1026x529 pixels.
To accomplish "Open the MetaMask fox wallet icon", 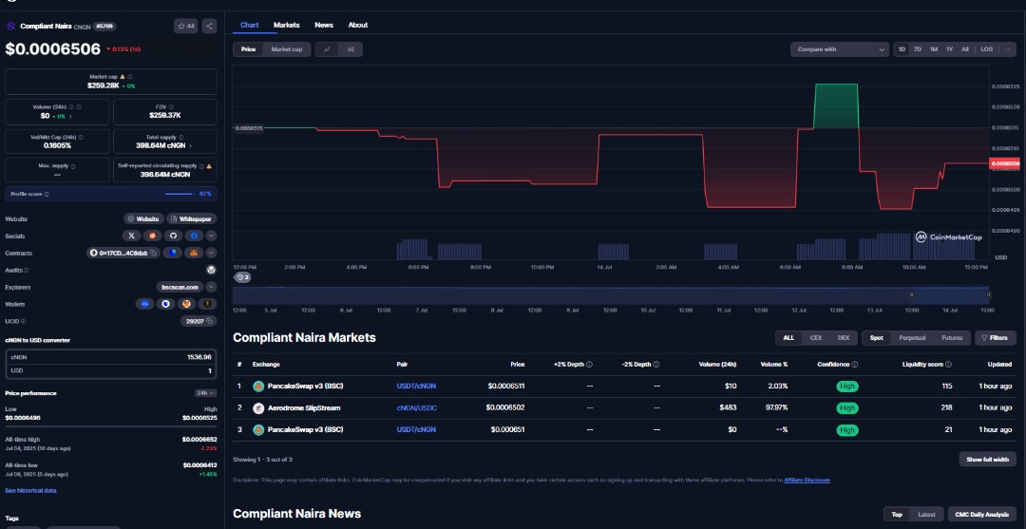I will pos(186,304).
